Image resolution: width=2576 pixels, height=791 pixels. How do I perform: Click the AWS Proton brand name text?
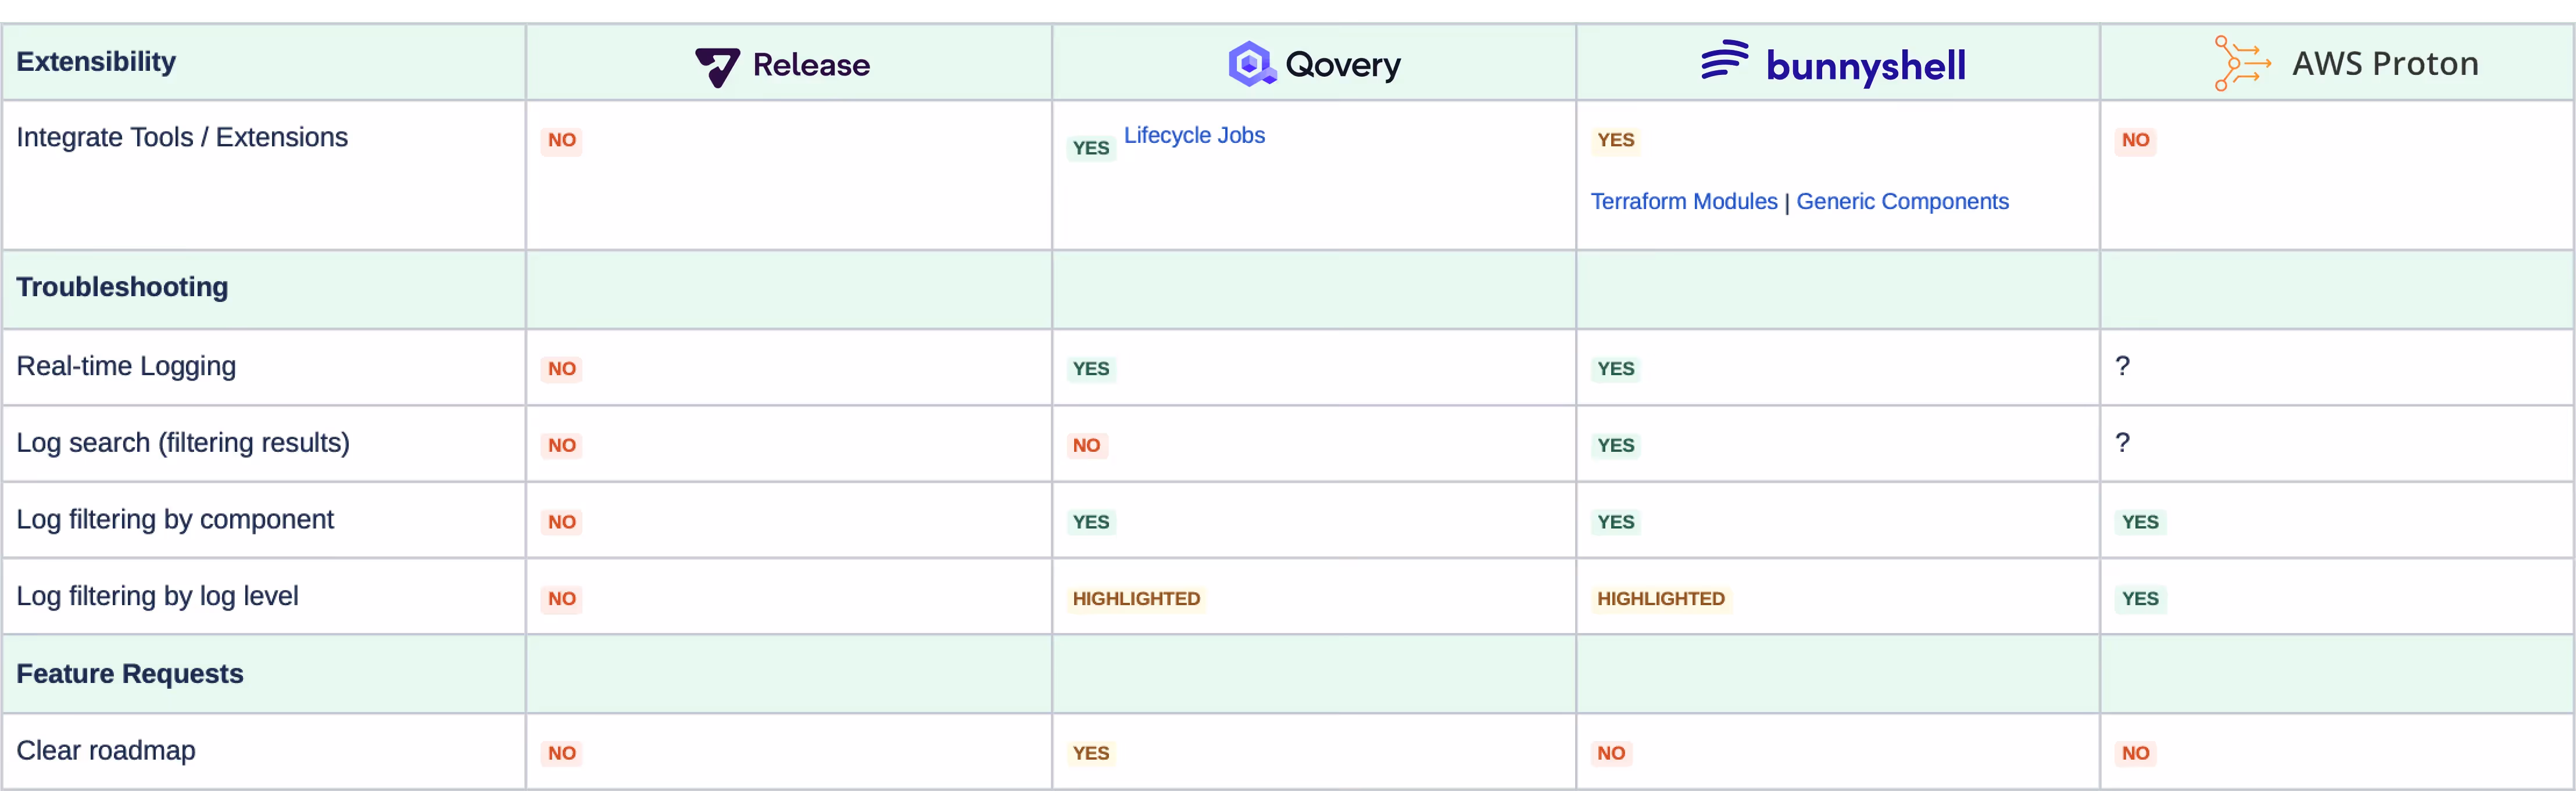coord(2385,64)
